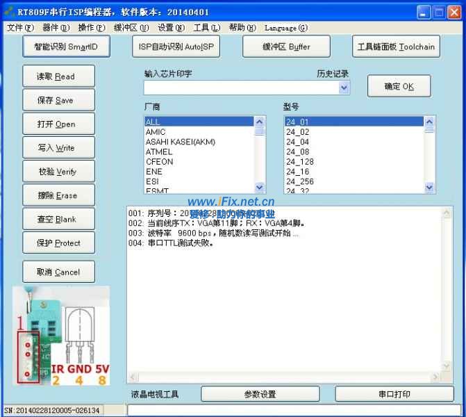Click the 保存 Save button
Image resolution: width=466 pixels, height=417 pixels.
(x=59, y=100)
